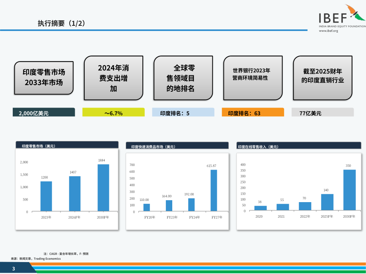This screenshot has width=366, height=274.
Task: Click the 2026F年 axis label
Action: click(x=74, y=217)
